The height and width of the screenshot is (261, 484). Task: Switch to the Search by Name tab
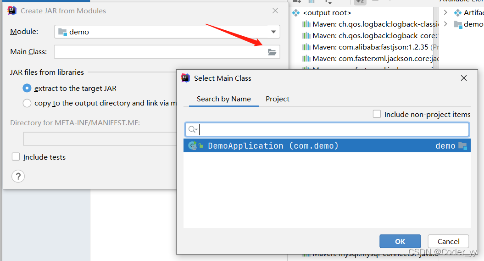(224, 99)
